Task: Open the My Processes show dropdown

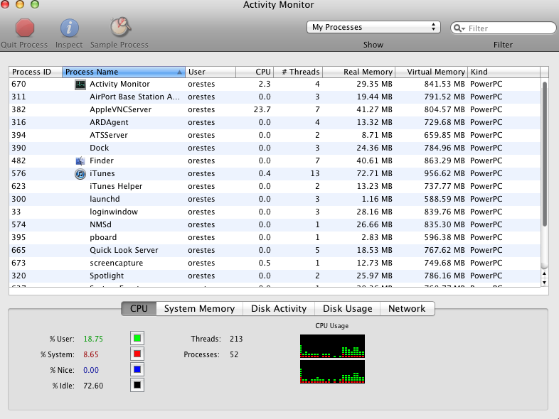Action: point(373,27)
